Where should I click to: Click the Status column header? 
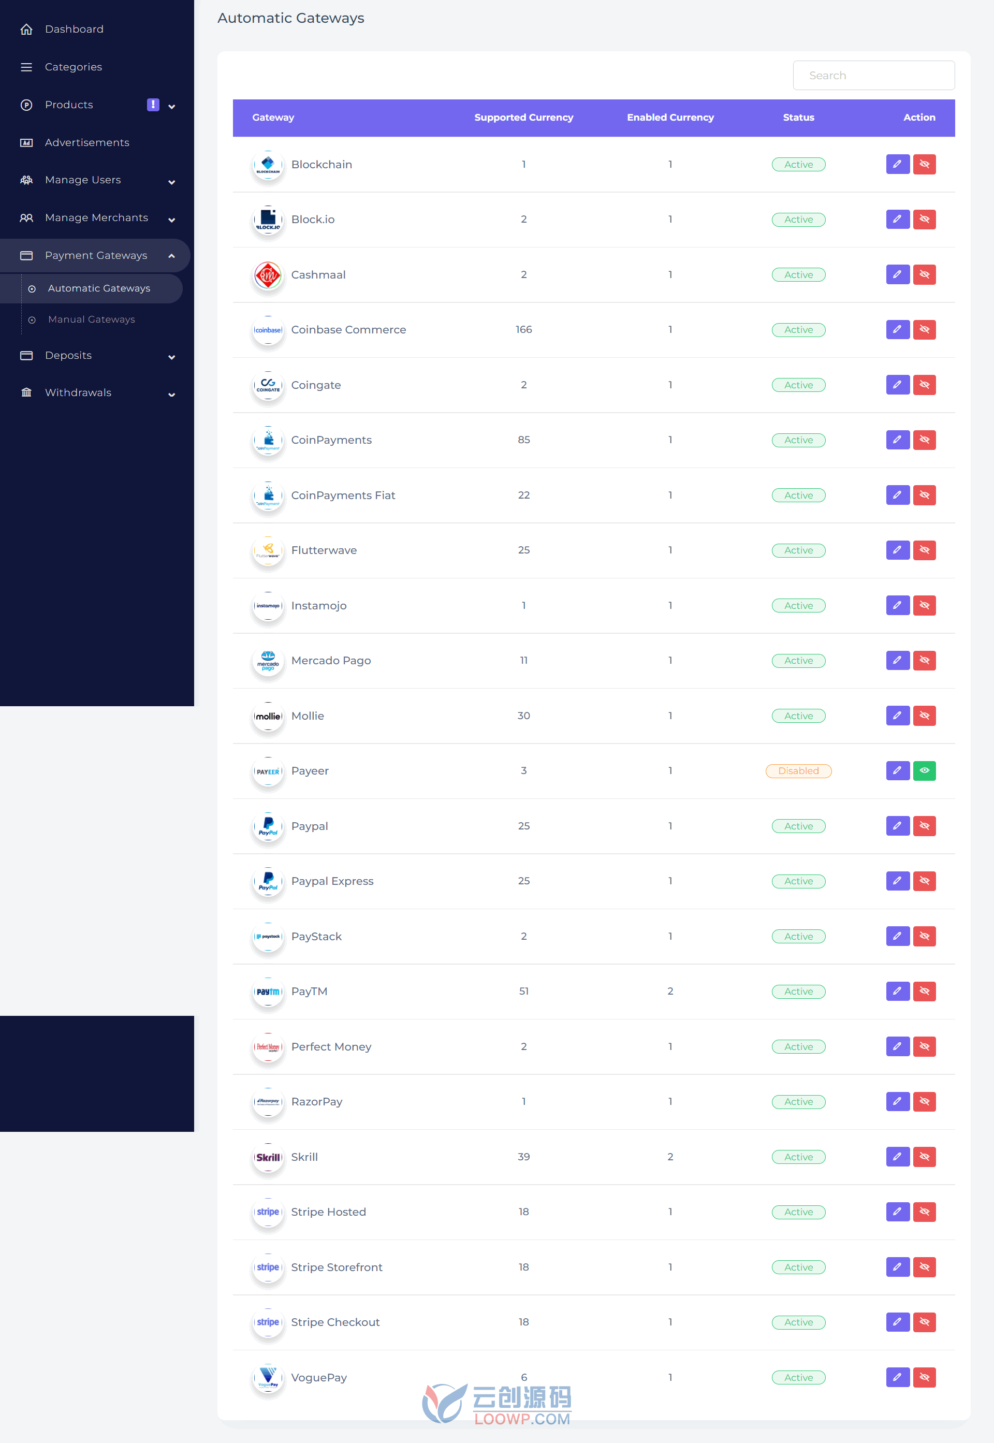798,117
